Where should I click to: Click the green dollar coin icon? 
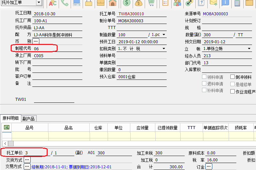coord(126,3)
